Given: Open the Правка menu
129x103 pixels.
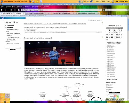Looking at the screenshot, I should pyautogui.click(x=8, y=7).
